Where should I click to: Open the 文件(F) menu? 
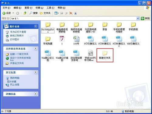6,8
